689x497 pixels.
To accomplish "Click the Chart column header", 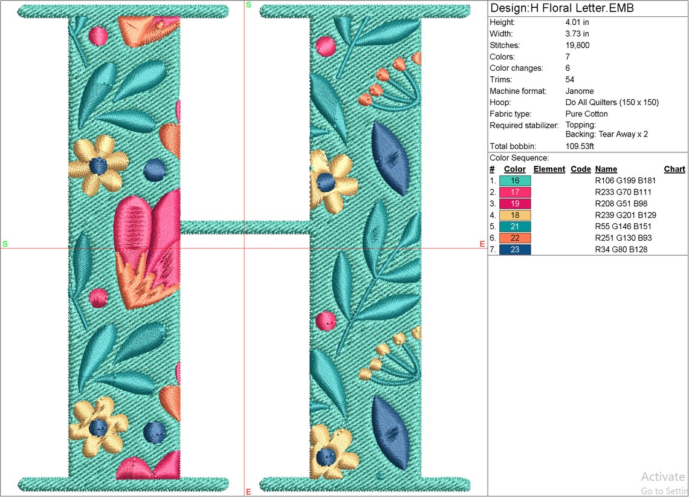I will click(x=674, y=169).
